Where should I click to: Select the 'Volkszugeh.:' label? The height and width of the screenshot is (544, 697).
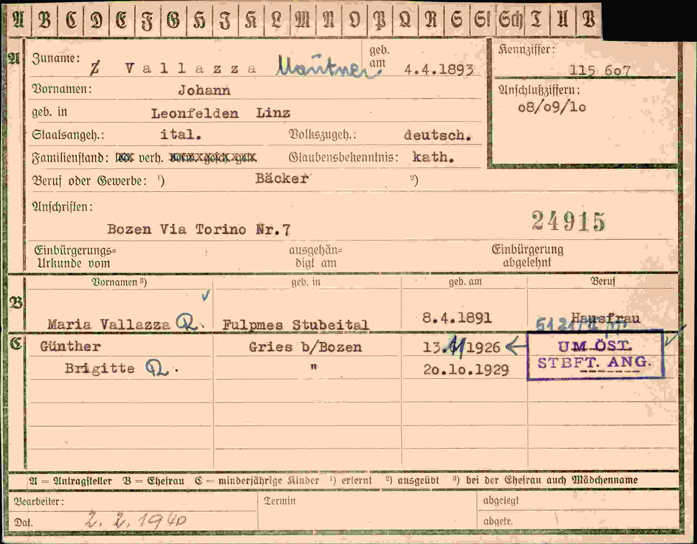point(323,135)
